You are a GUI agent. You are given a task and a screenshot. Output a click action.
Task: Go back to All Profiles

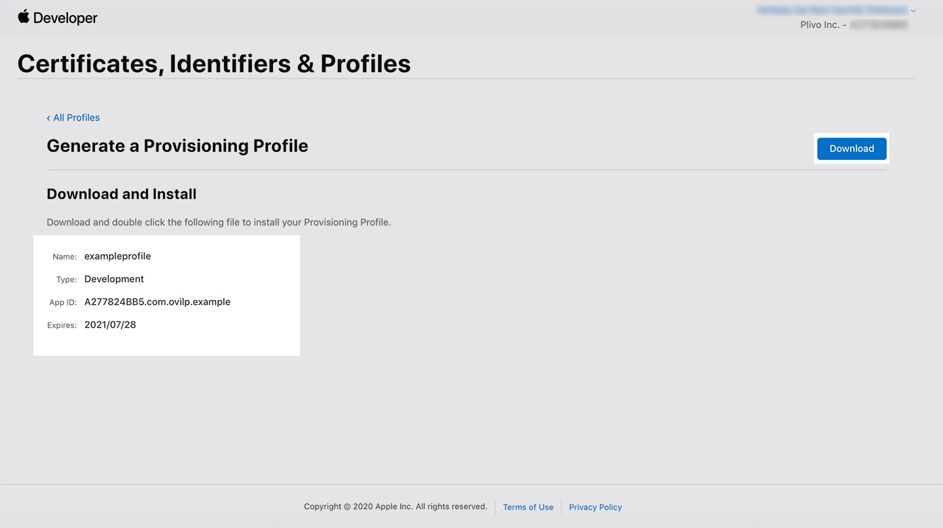coord(77,118)
